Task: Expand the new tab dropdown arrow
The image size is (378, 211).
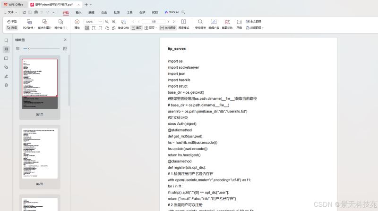Action: coord(91,5)
